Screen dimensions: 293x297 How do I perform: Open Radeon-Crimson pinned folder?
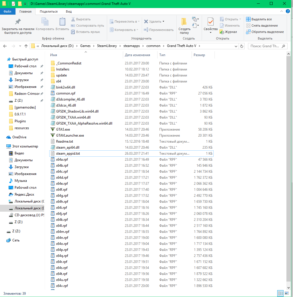pyautogui.click(x=24, y=94)
